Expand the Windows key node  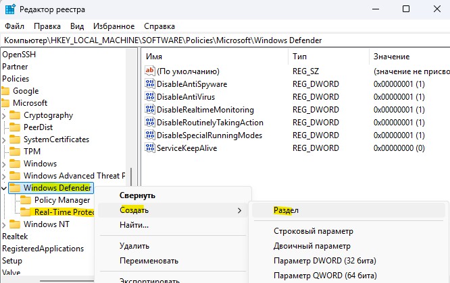(x=4, y=164)
